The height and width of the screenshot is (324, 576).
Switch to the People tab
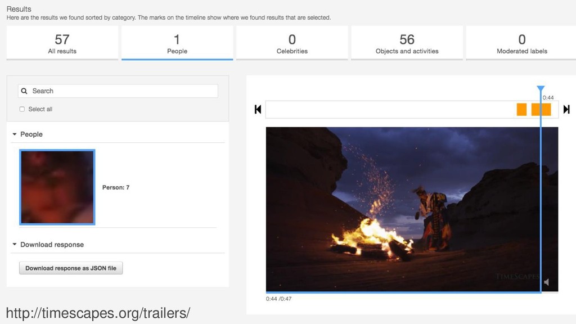[x=177, y=43]
